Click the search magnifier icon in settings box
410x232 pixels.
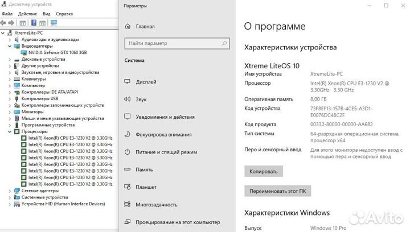(224, 43)
